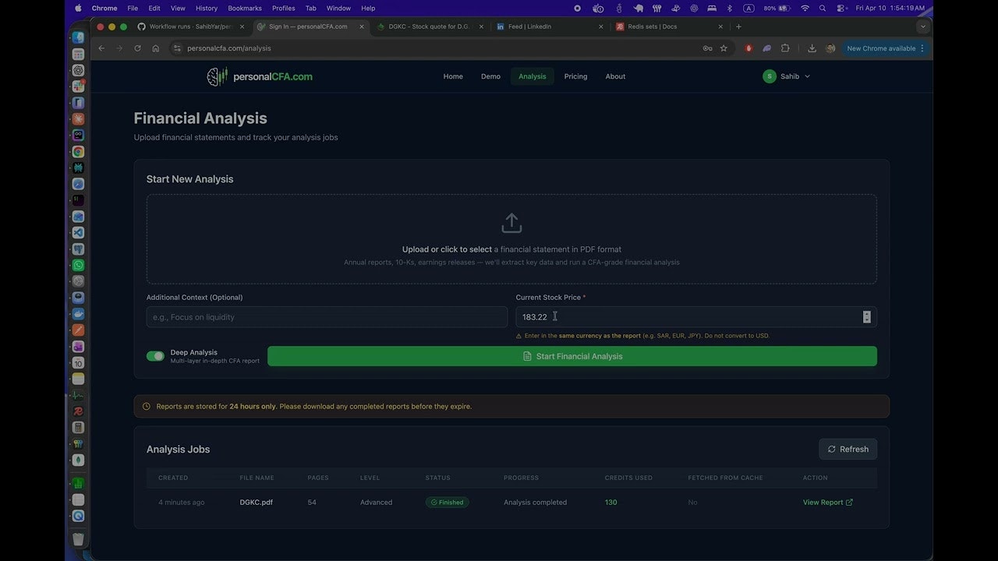Open ChatGPT from the dock

[78, 70]
